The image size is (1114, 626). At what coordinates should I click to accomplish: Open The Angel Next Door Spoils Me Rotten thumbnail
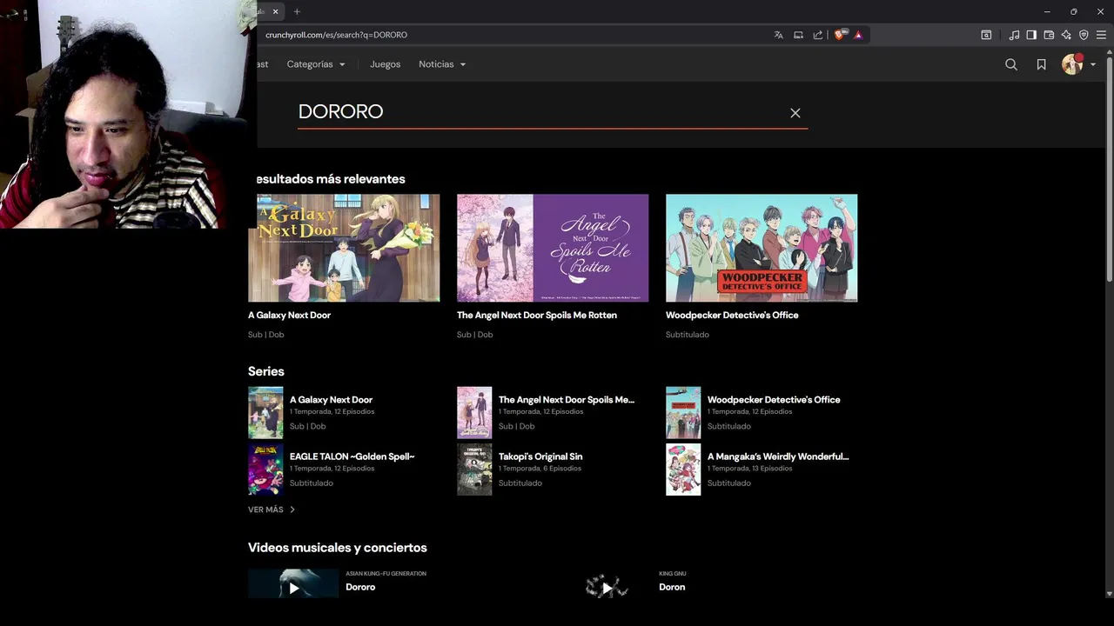click(553, 248)
